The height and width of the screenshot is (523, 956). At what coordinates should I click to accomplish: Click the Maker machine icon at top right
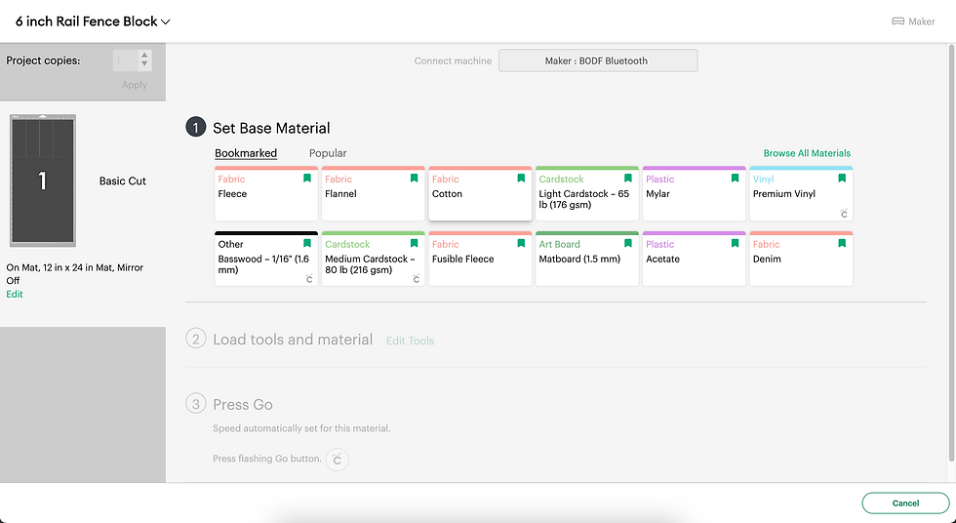point(897,21)
